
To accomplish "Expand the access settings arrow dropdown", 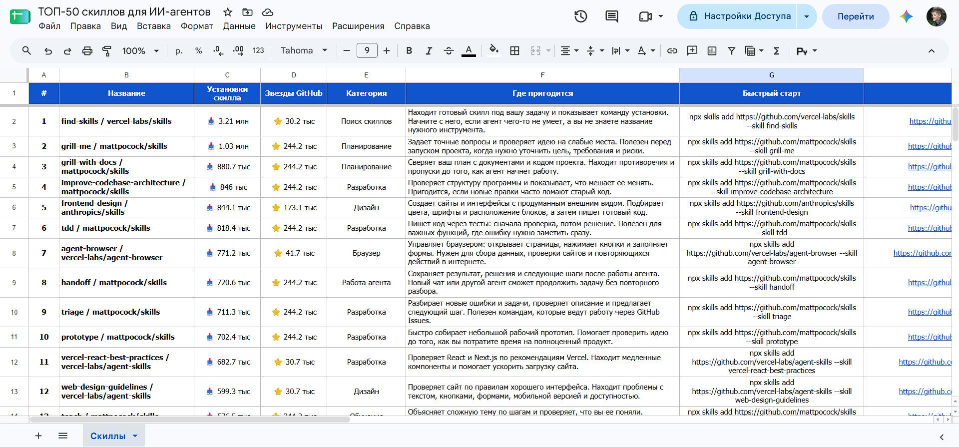I will click(x=807, y=16).
